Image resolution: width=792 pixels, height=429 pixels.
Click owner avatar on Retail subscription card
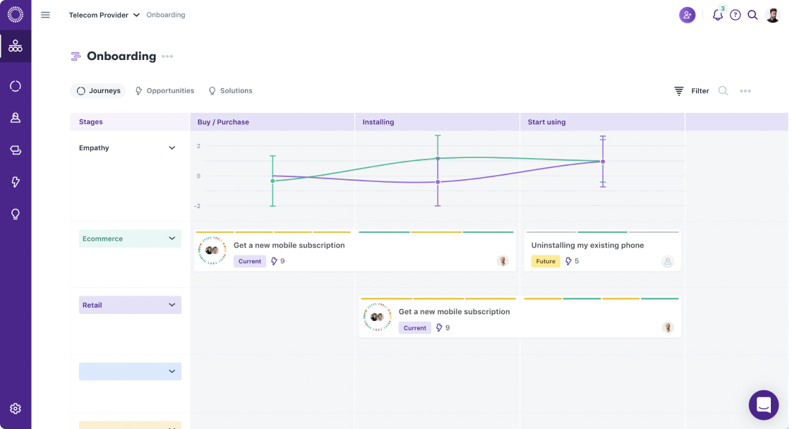tap(668, 327)
